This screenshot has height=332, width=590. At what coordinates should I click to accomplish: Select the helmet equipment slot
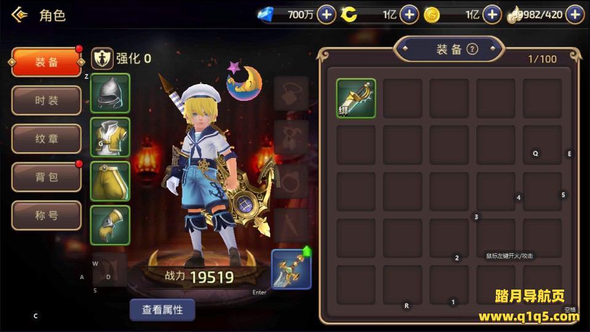click(x=110, y=93)
